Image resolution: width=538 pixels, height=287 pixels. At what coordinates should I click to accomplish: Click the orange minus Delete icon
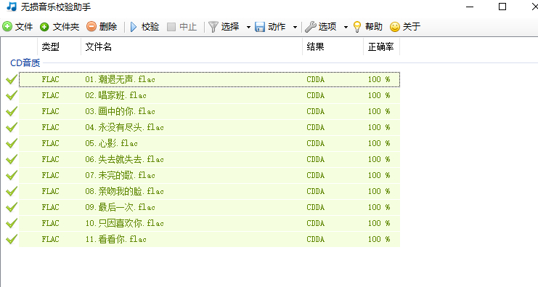[x=91, y=26]
